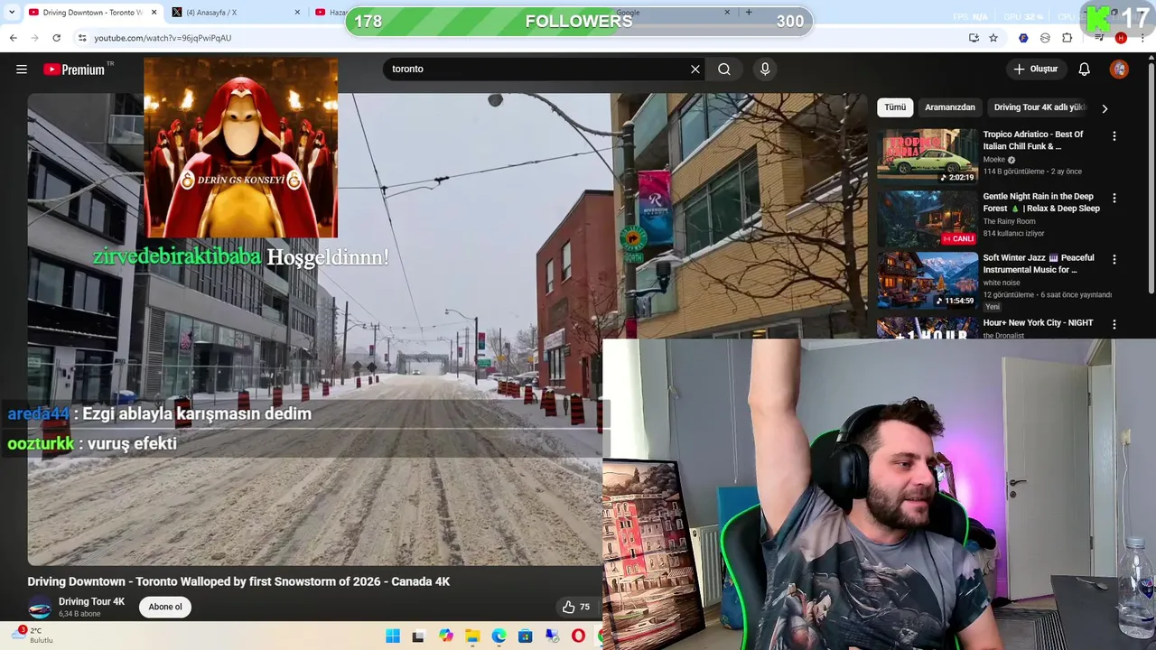The width and height of the screenshot is (1156, 650).
Task: Open Gentle Night Rain video thumbnail
Action: (928, 218)
